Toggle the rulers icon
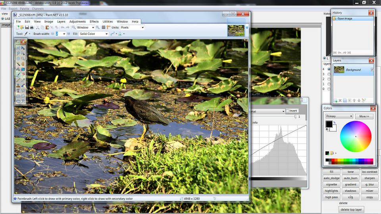This screenshot has width=381, height=214. coord(108,27)
